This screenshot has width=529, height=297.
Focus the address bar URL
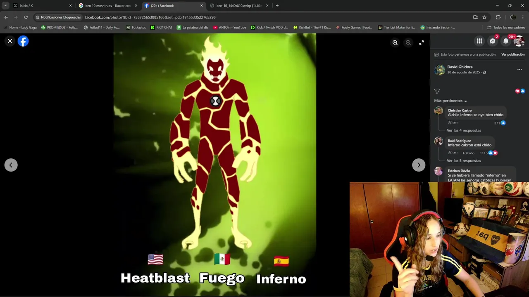[150, 17]
